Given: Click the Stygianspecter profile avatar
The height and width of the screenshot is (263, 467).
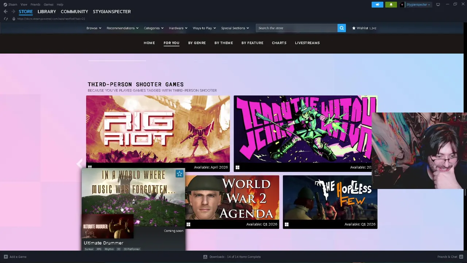Looking at the screenshot, I should [402, 4].
